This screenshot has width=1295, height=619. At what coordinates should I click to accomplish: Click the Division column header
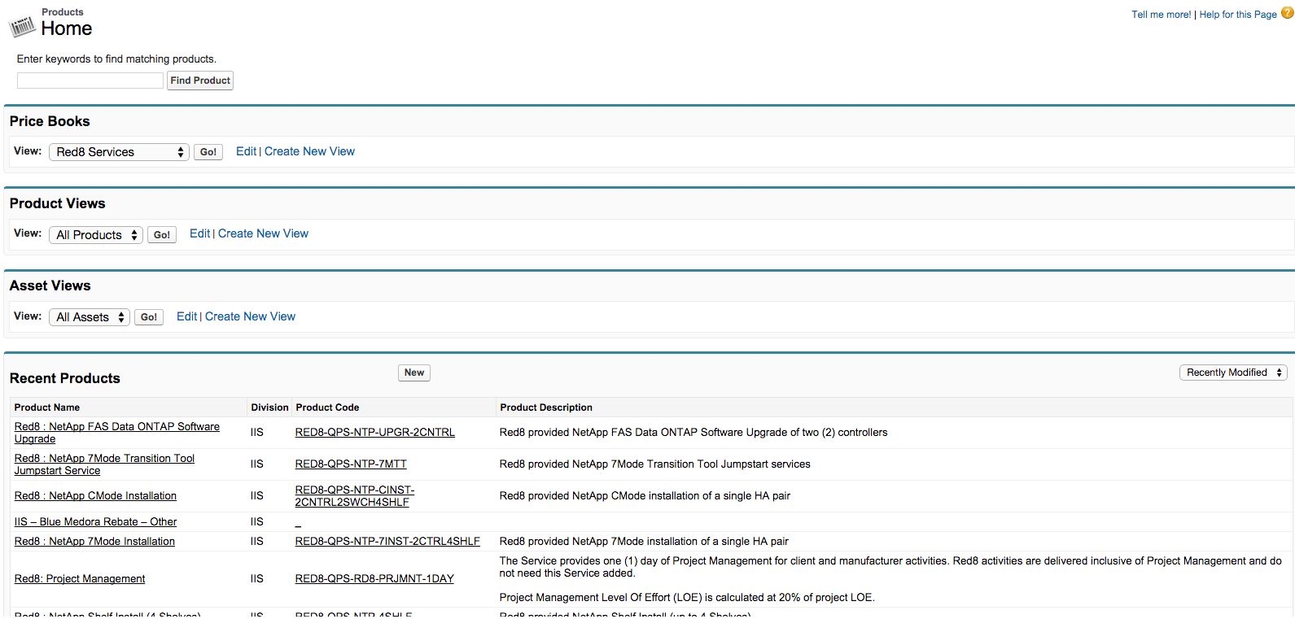[x=269, y=408]
